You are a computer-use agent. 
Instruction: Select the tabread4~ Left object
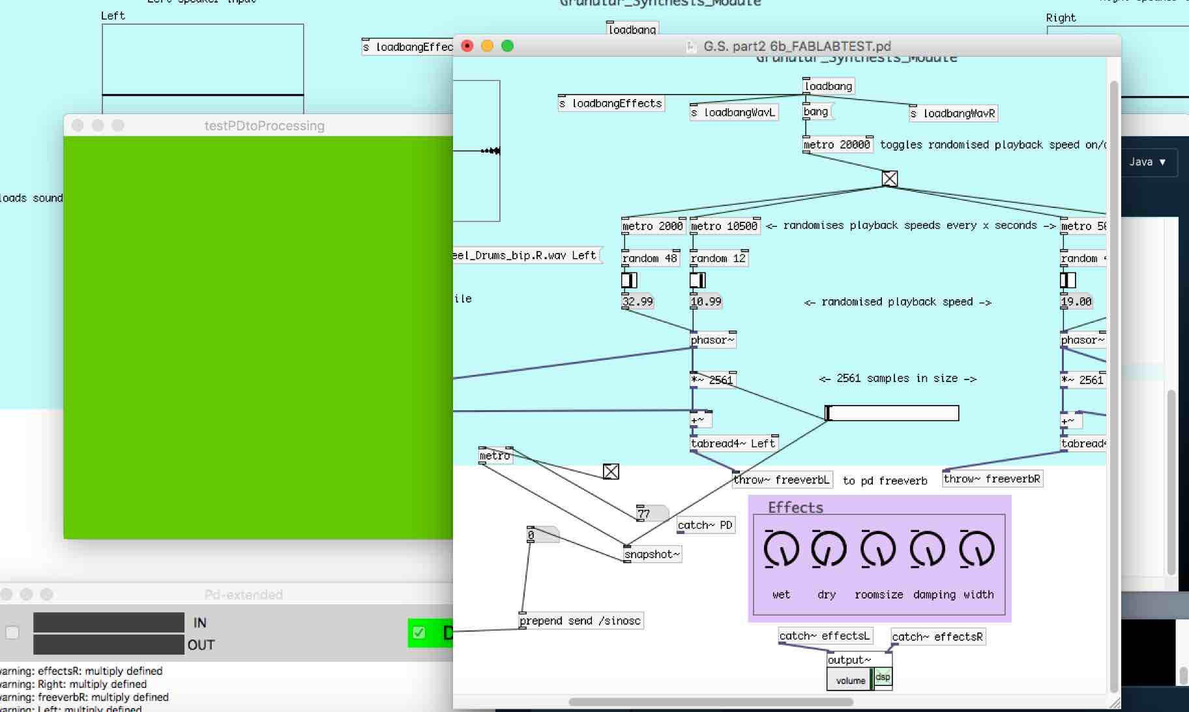point(734,443)
